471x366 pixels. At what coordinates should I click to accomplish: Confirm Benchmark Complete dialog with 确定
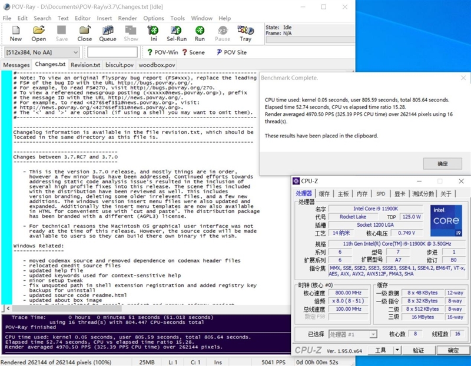coord(443,164)
